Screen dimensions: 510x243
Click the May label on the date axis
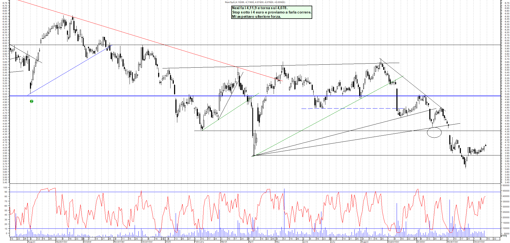(x=277, y=242)
